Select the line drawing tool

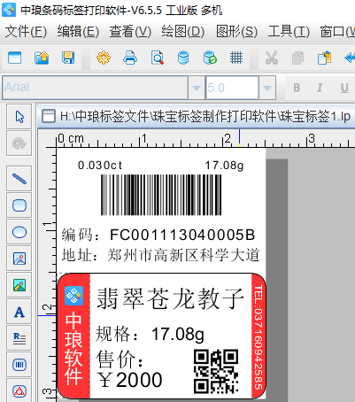[x=19, y=179]
